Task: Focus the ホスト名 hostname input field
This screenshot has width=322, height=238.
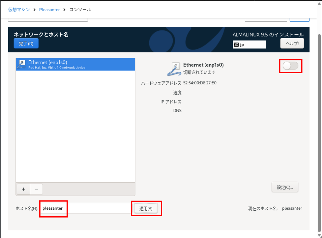Action: (85, 208)
